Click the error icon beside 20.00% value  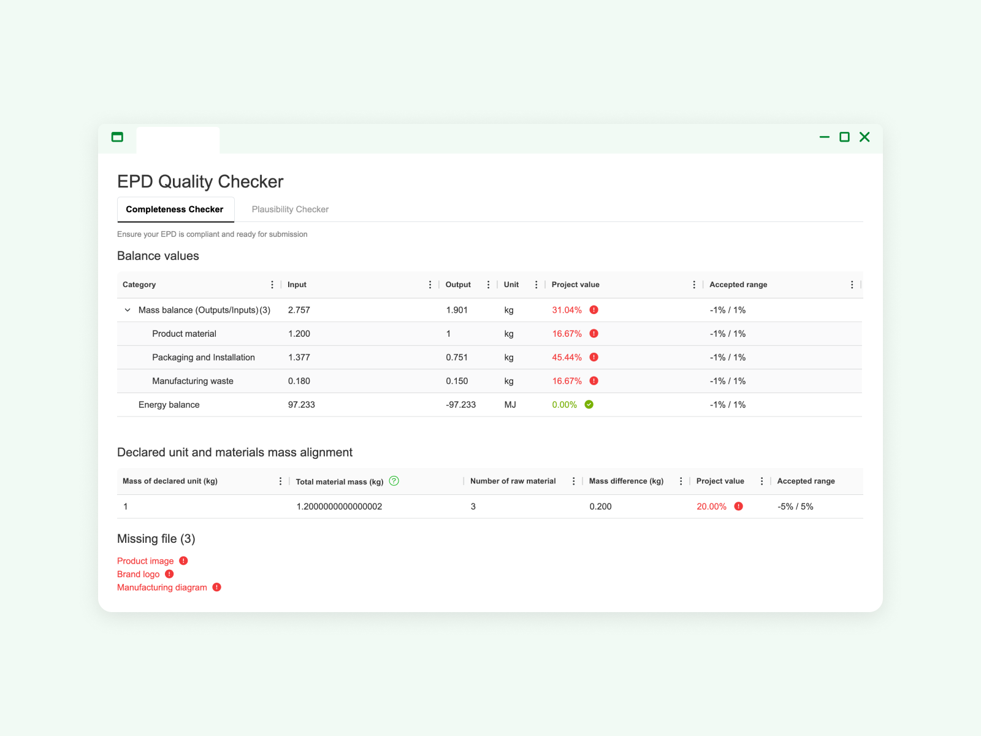click(738, 507)
